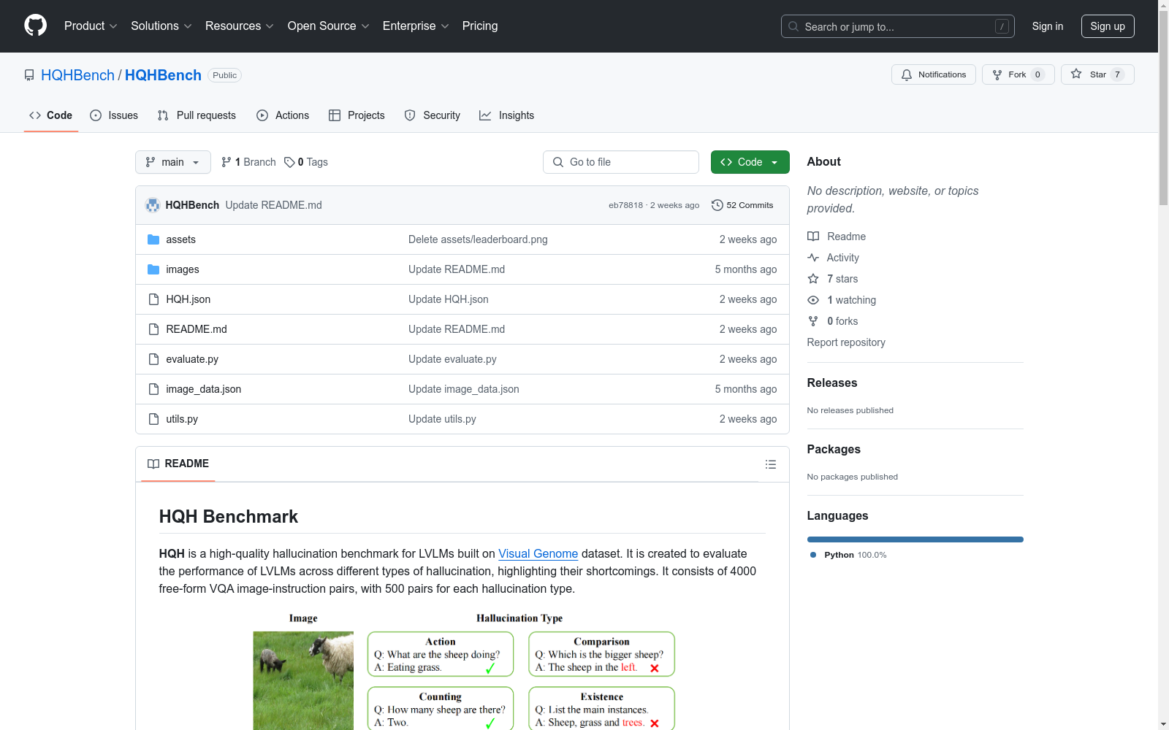
Task: Click the HQHBench committer avatar
Action: 153,205
